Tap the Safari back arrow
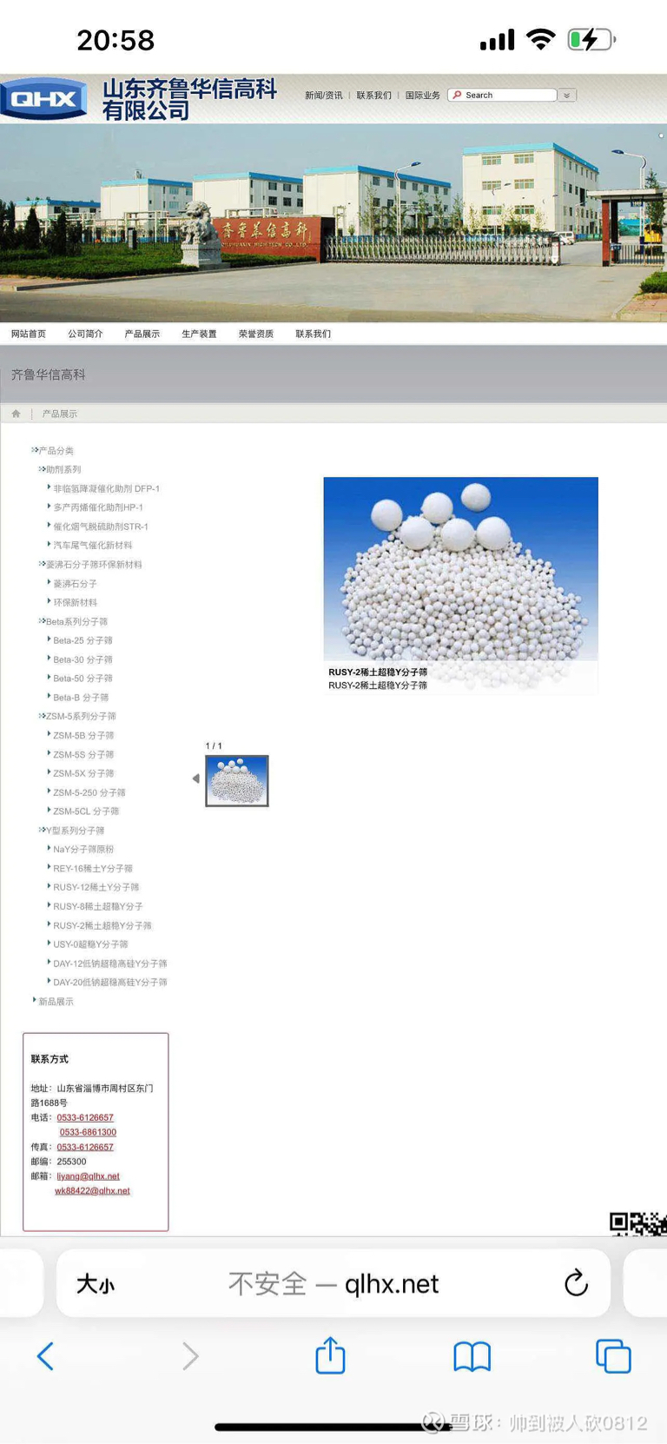The image size is (667, 1444). [x=45, y=1355]
